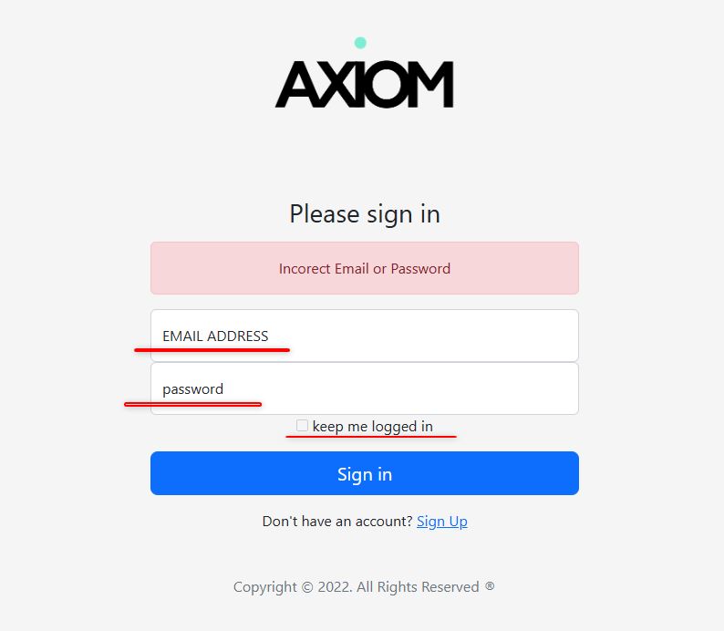Click the red underline beneath the password placeholder
The image size is (724, 631).
click(x=193, y=404)
